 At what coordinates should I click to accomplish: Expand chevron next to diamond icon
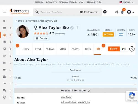tap(11, 97)
